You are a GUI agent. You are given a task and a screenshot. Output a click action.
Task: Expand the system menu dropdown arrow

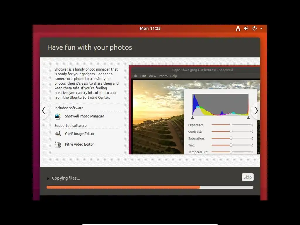261,29
